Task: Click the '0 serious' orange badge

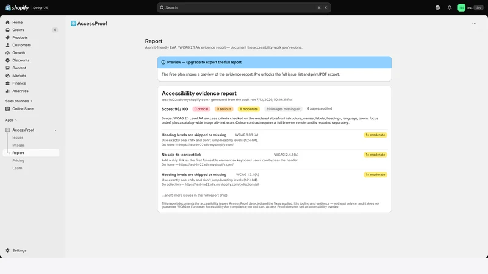Action: point(224,109)
